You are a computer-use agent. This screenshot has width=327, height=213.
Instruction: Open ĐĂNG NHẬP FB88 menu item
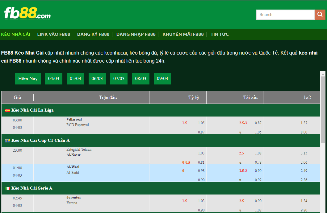136,34
